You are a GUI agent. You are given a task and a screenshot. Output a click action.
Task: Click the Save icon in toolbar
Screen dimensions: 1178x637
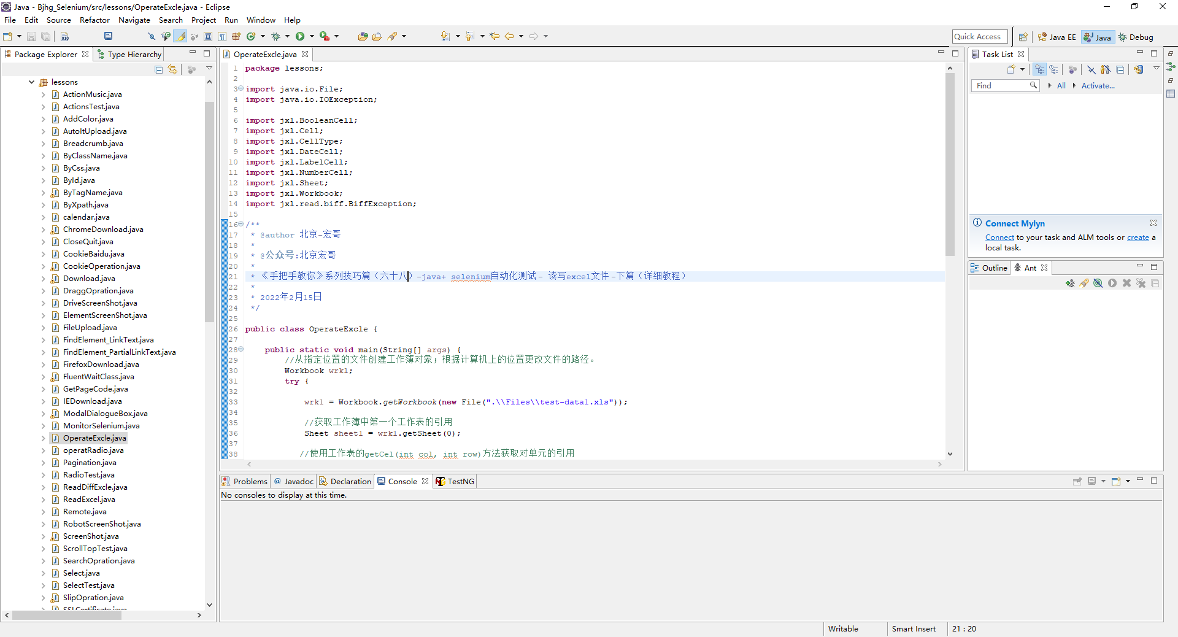point(31,36)
